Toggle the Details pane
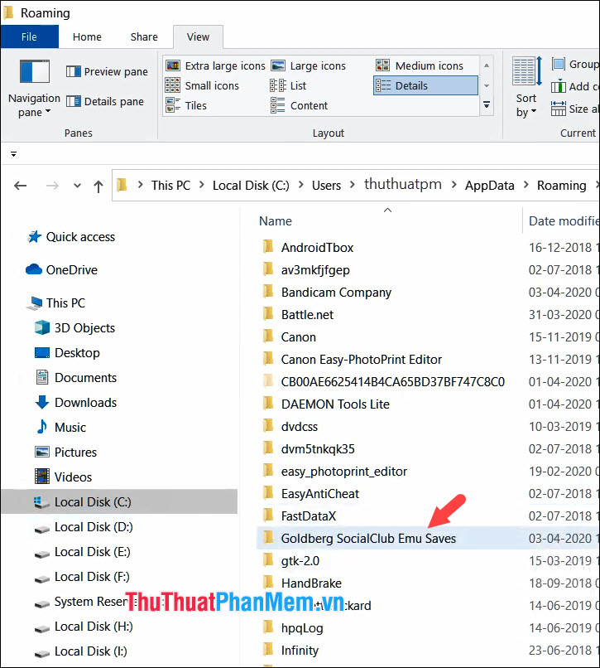 (x=105, y=101)
